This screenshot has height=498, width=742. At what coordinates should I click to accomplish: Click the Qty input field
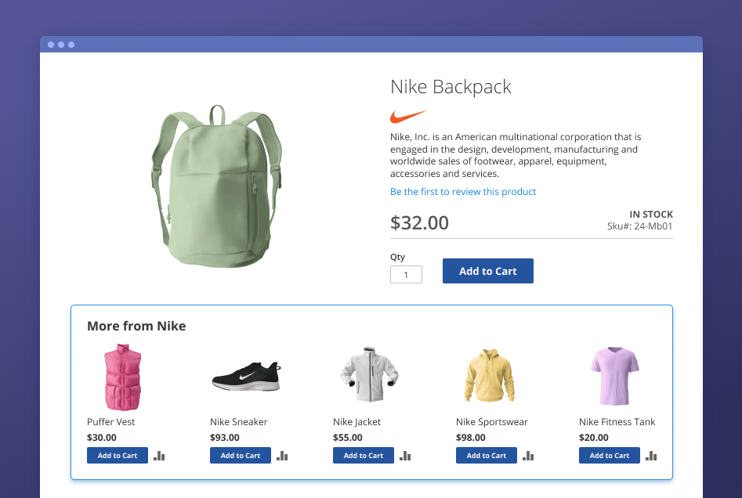(406, 275)
